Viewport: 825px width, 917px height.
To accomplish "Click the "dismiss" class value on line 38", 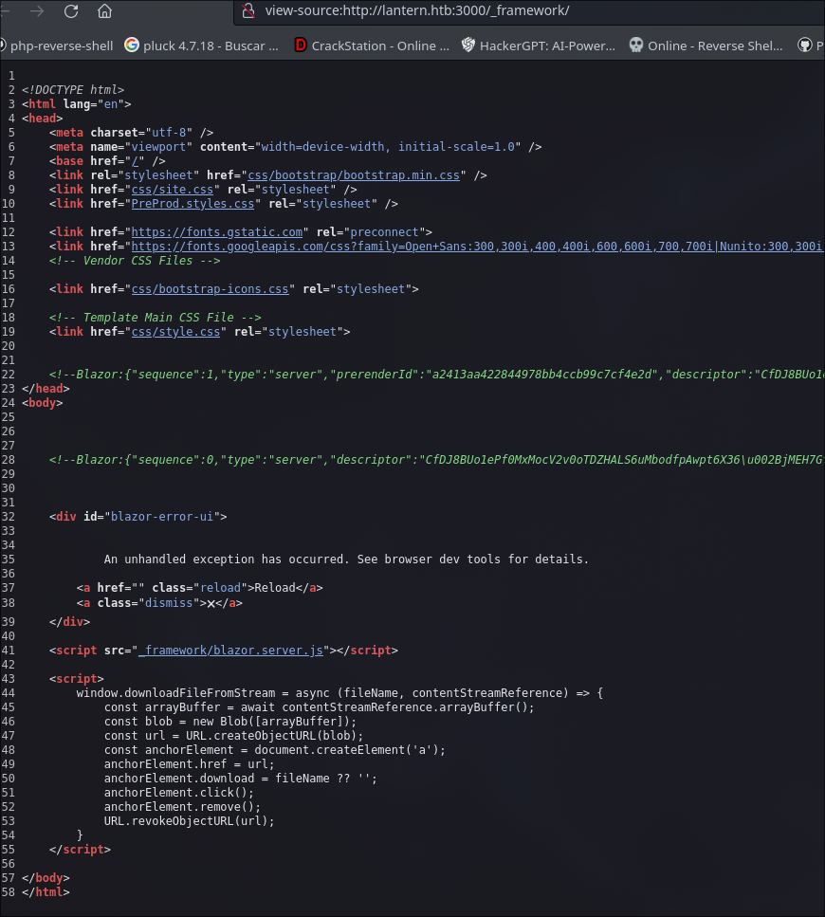I will pos(169,603).
